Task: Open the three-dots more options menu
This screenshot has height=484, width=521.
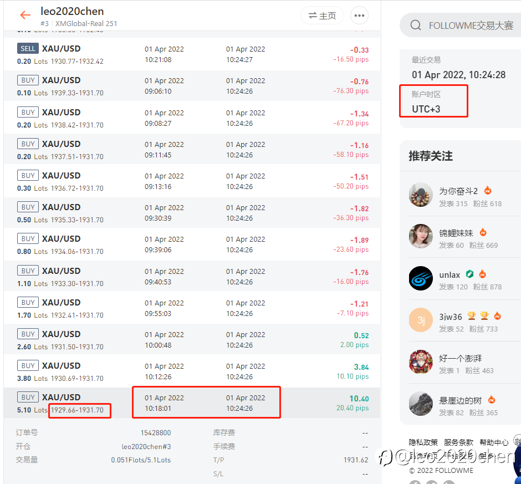Action: click(x=359, y=16)
